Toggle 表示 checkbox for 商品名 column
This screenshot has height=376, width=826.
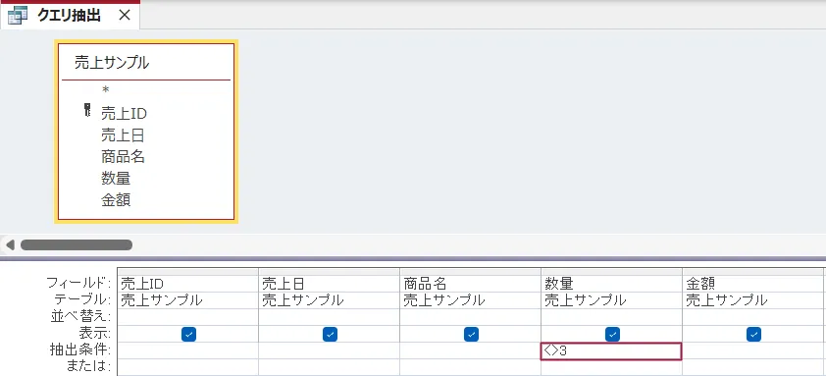point(471,334)
